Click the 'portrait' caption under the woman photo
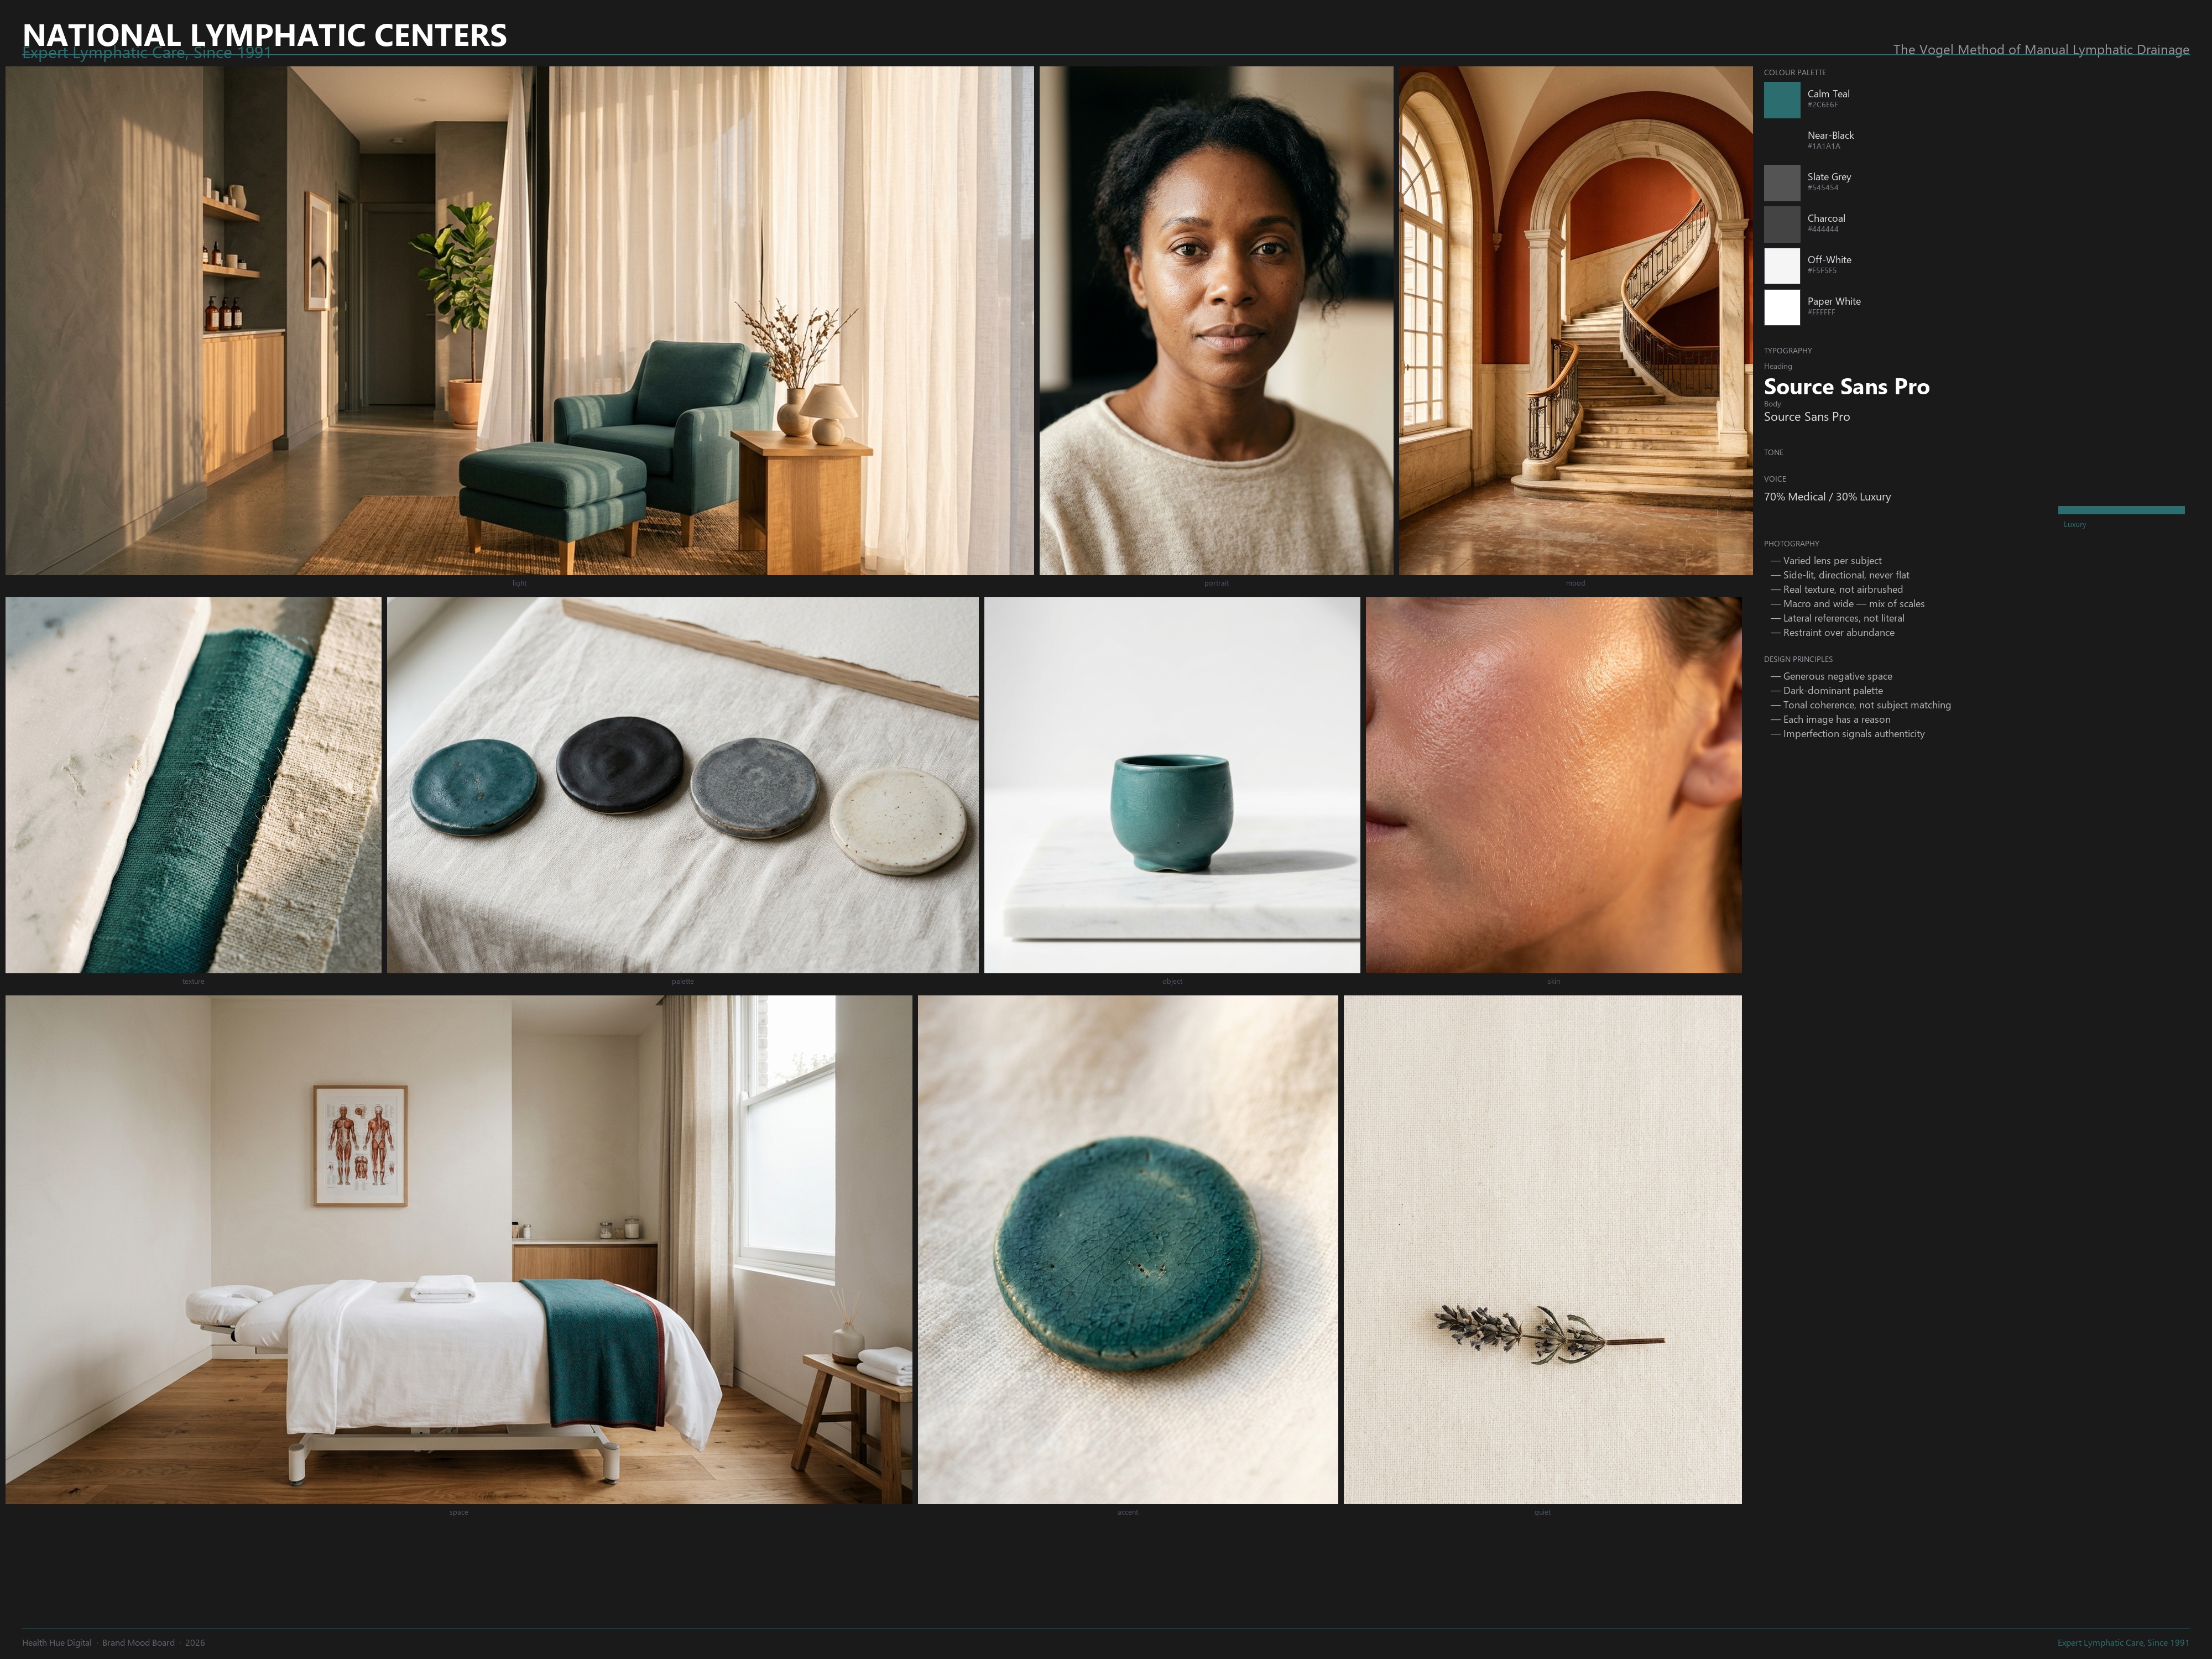Screen dimensions: 2212x1659 (1216, 583)
